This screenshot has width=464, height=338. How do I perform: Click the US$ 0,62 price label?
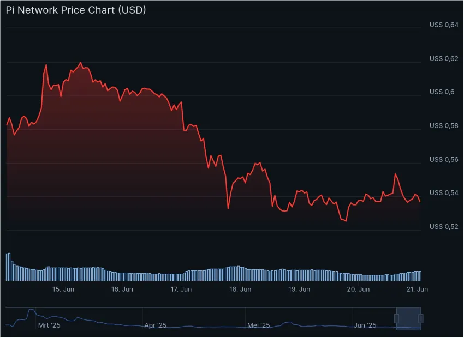pos(443,58)
